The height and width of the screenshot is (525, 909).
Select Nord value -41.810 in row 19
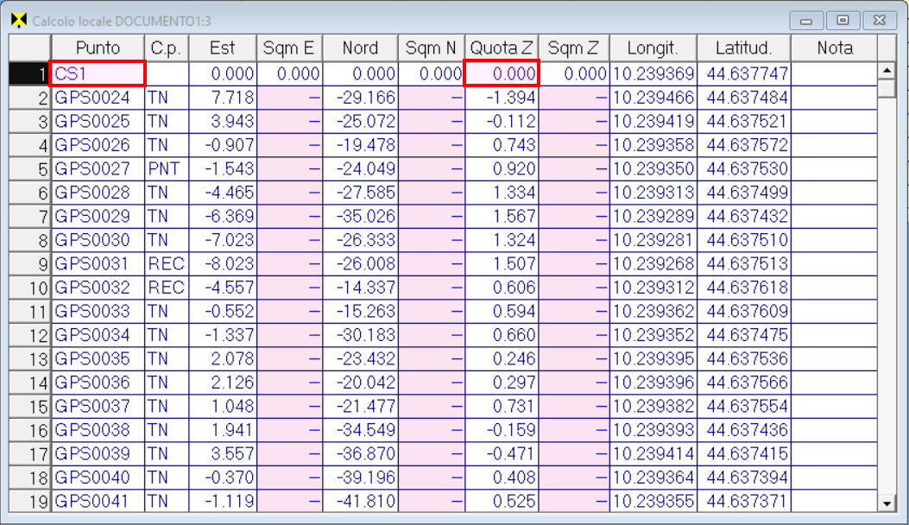[360, 500]
